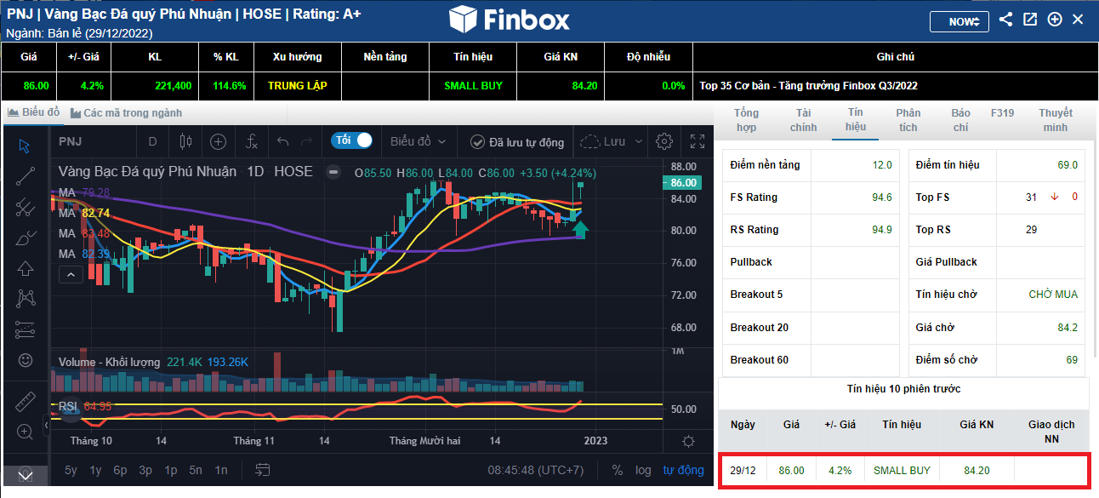Expand the bottom chevron on drawing toolbar

pos(26,475)
